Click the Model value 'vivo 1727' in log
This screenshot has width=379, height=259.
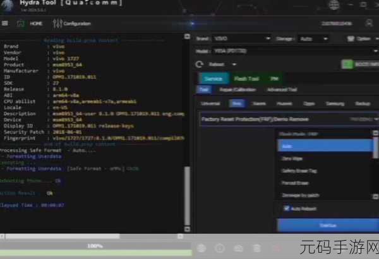[66, 59]
